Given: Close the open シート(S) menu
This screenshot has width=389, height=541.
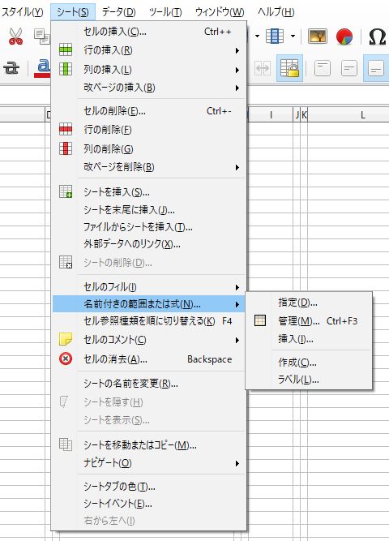Looking at the screenshot, I should click(73, 12).
